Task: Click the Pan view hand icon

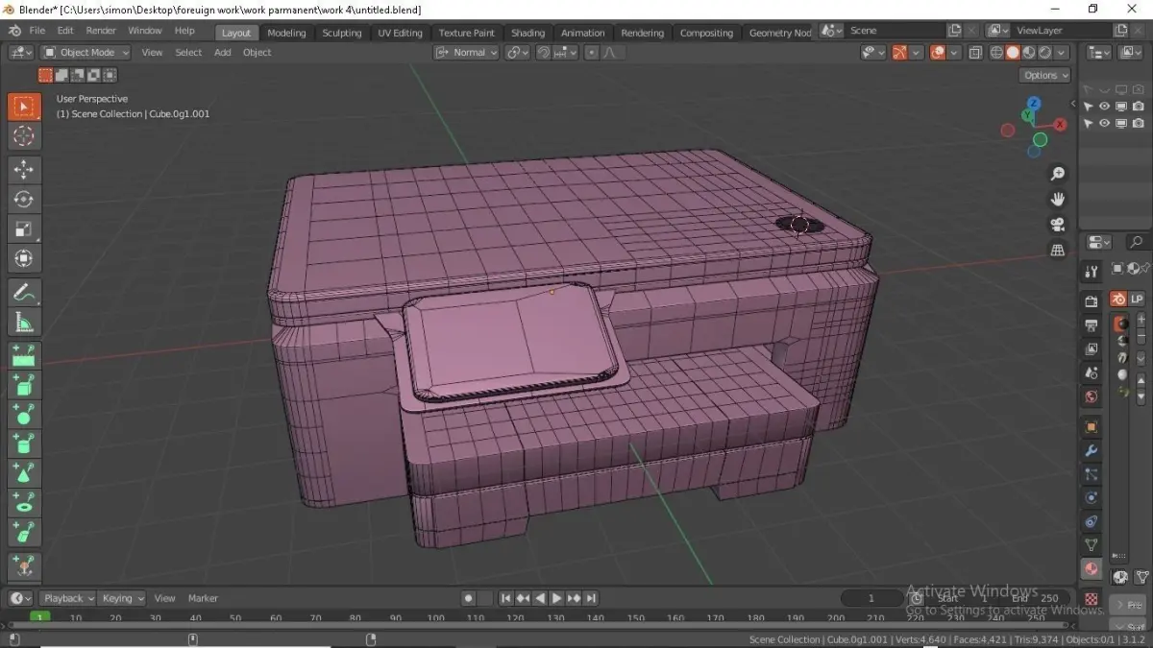Action: [1058, 199]
